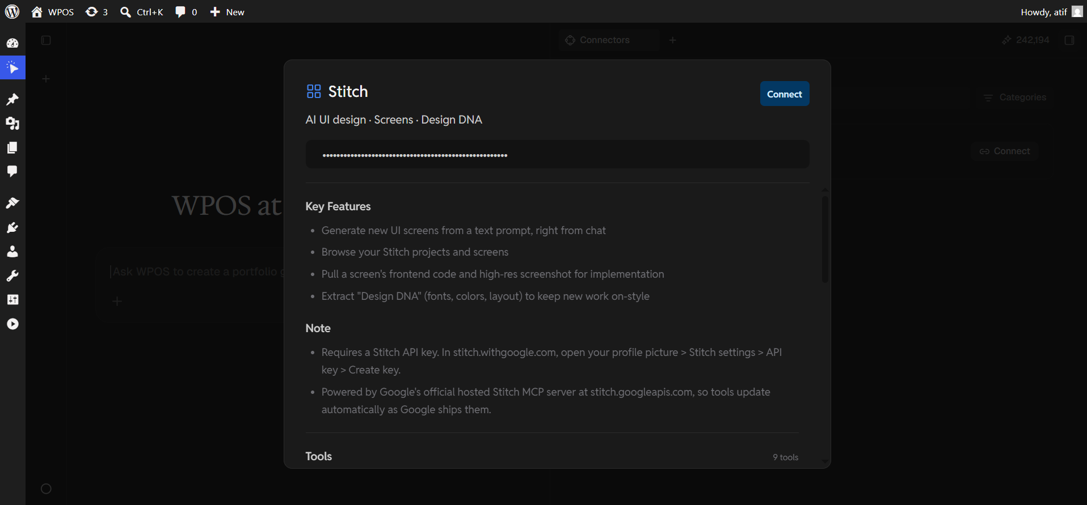Open the Plugins sidebar icon
Screen dimensions: 1087x505
pos(12,227)
